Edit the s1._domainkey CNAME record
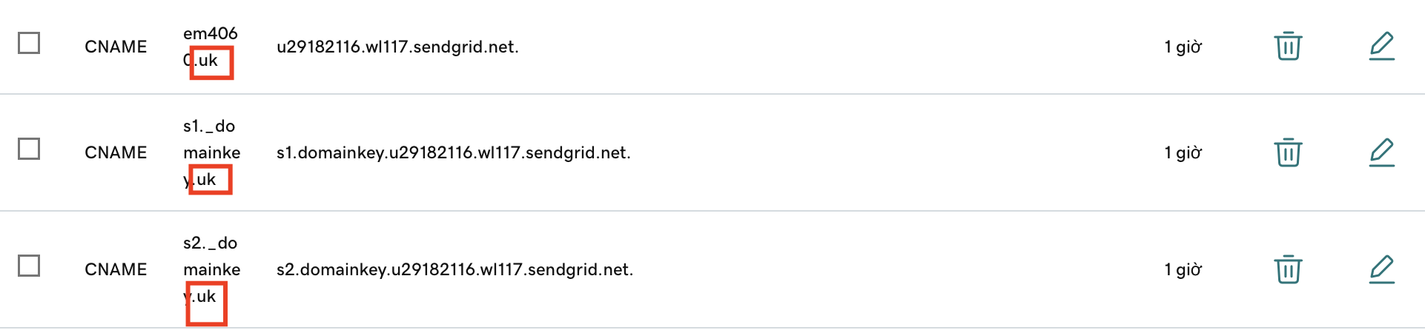The image size is (1425, 330). (x=1381, y=152)
